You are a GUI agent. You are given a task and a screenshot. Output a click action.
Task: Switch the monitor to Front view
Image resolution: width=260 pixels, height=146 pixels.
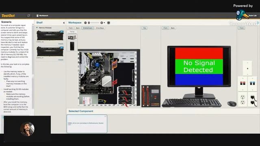(x=165, y=28)
